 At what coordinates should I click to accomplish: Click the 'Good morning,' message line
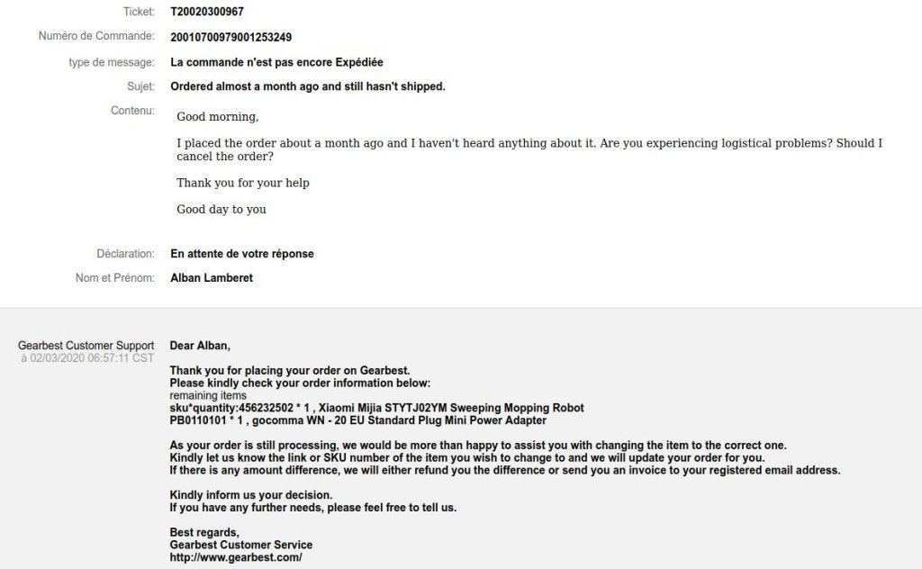pos(218,116)
